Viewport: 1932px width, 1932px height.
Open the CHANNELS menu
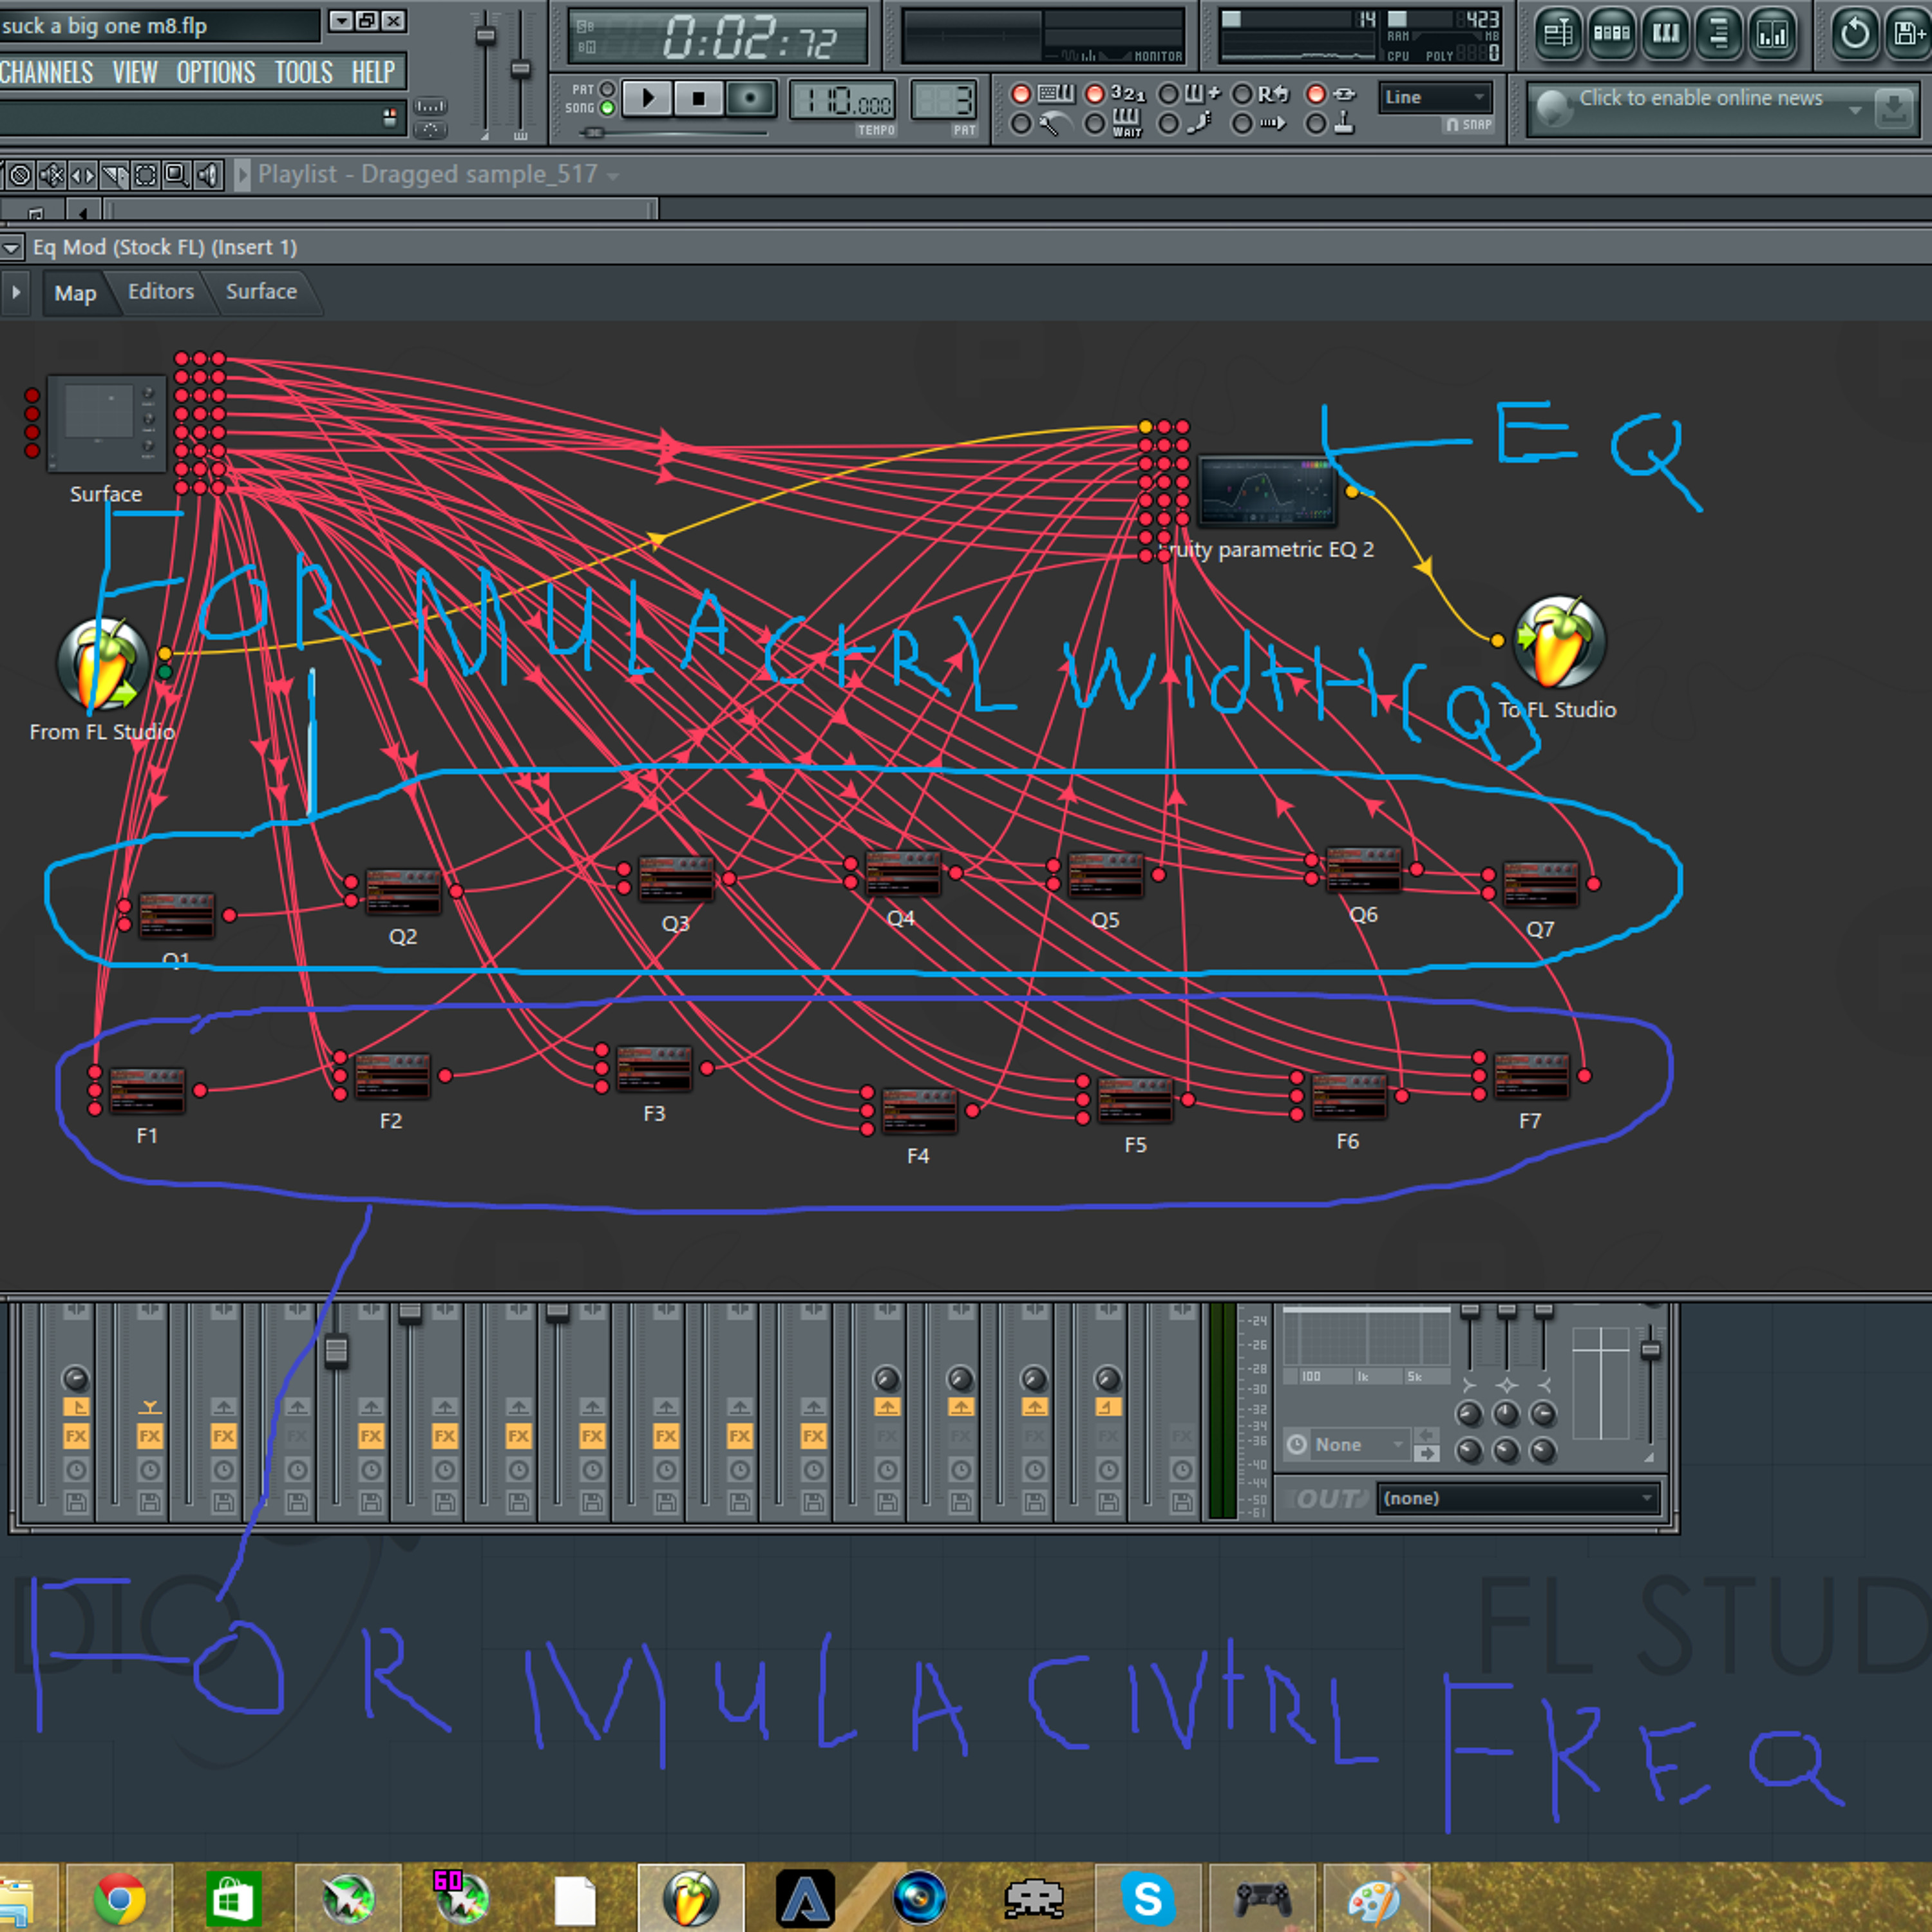click(x=46, y=73)
